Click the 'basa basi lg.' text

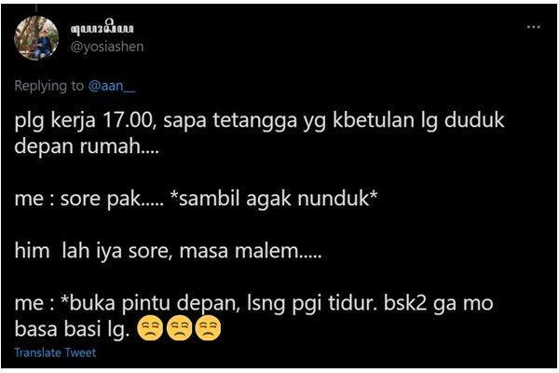coord(72,329)
